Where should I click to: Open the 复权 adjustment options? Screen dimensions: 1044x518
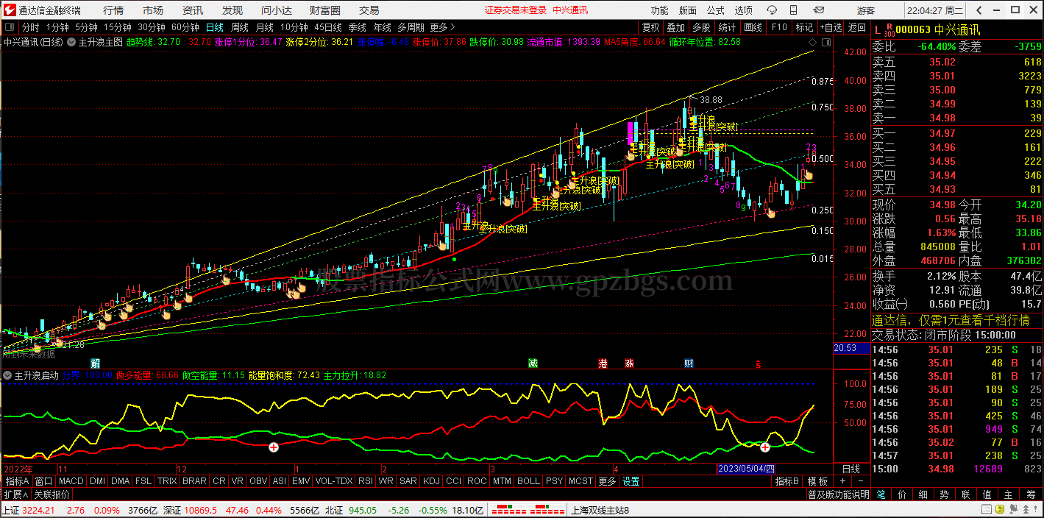point(651,27)
